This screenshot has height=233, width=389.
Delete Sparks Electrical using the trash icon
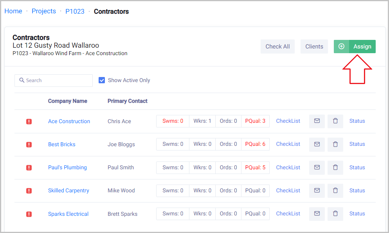tap(335, 214)
